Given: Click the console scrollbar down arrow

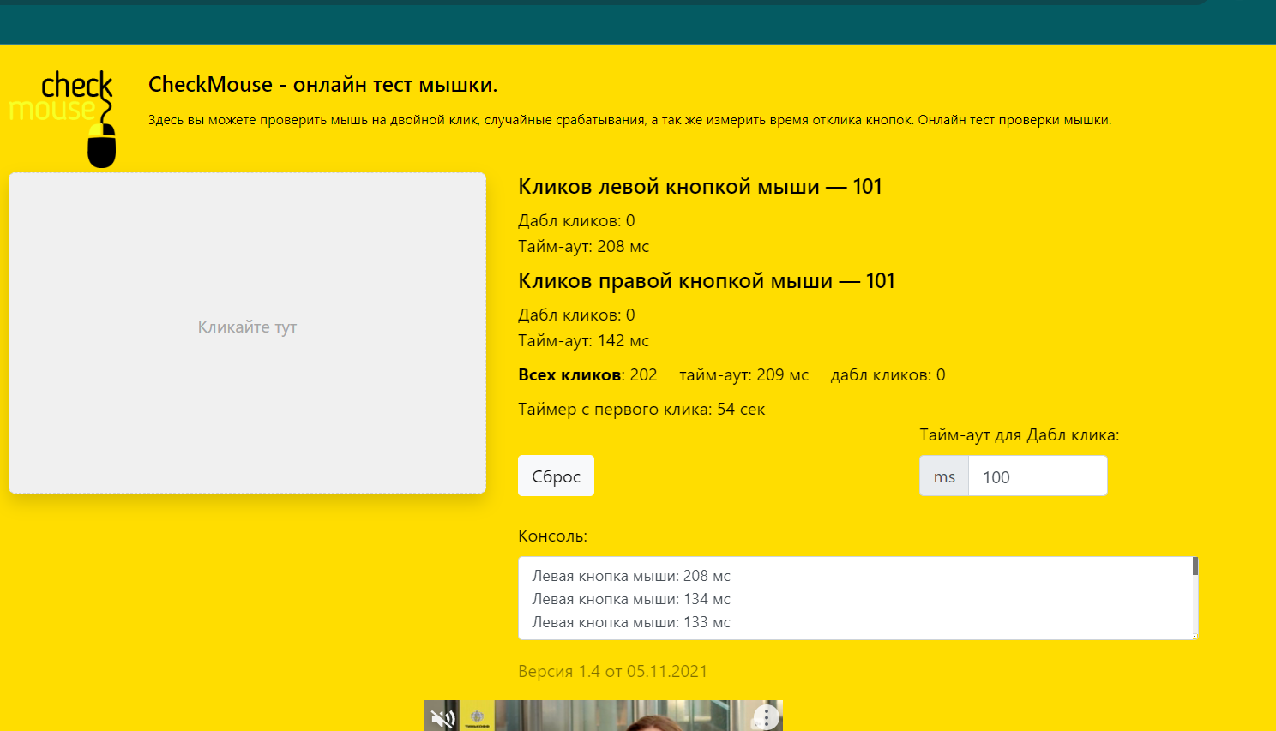Looking at the screenshot, I should pos(1195,635).
